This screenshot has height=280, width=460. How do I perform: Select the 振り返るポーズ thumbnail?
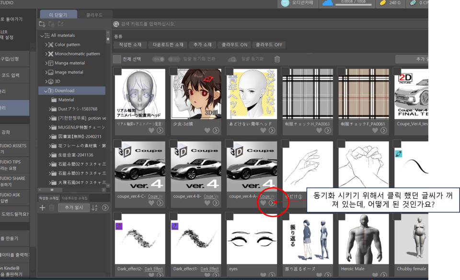click(308, 239)
